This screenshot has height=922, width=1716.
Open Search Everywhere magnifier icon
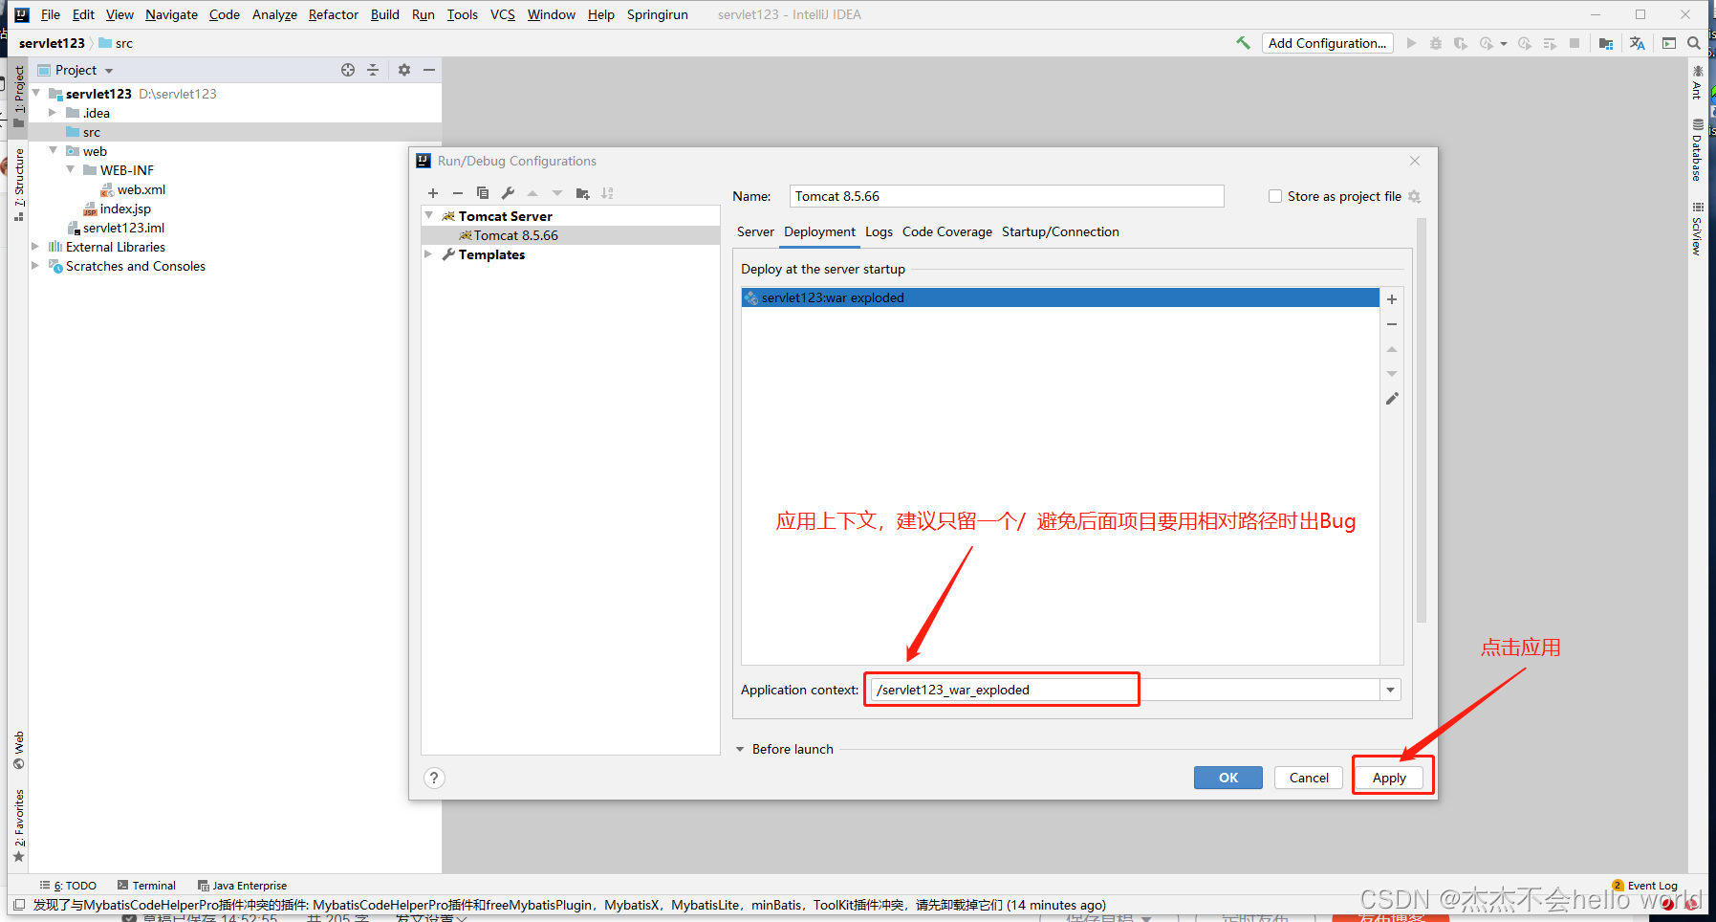(x=1694, y=43)
